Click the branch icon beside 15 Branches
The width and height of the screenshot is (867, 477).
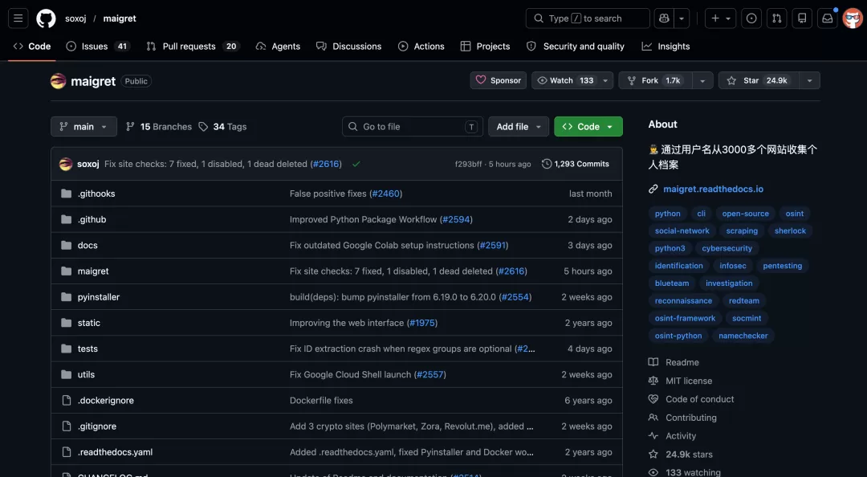(x=130, y=127)
